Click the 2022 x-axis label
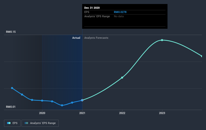 (x=122, y=113)
